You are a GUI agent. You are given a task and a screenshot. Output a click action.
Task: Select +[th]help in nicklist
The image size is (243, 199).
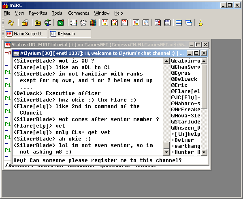pos(185,134)
